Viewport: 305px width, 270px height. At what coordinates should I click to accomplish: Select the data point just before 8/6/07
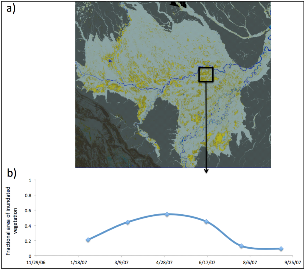click(242, 246)
